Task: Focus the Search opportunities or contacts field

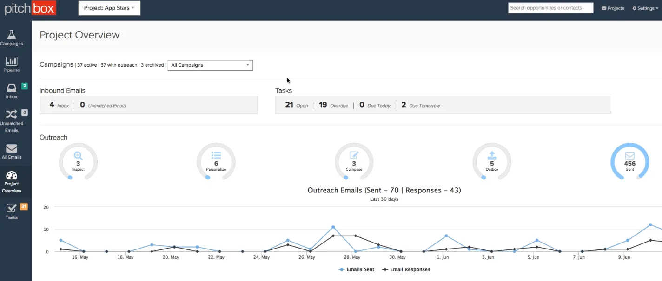Action: (x=550, y=8)
